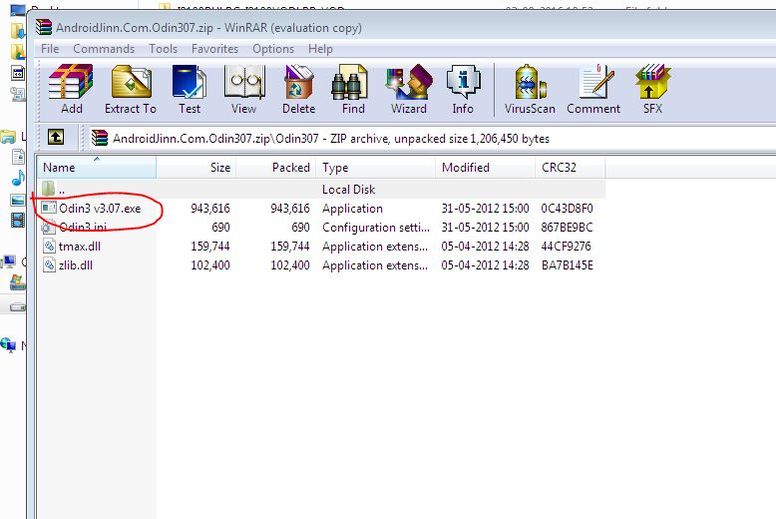Image resolution: width=776 pixels, height=519 pixels.
Task: Click film strip icon in background window
Action: tap(18, 220)
